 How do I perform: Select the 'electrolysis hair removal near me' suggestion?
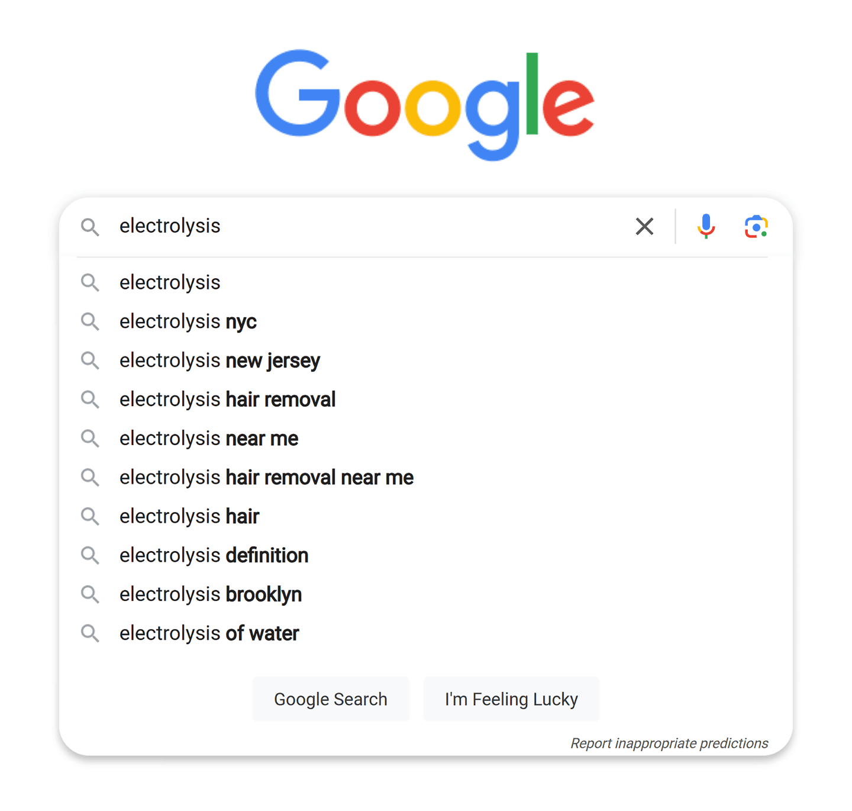[266, 477]
